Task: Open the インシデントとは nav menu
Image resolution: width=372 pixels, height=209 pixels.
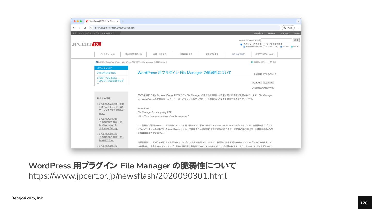Action: pos(107,54)
